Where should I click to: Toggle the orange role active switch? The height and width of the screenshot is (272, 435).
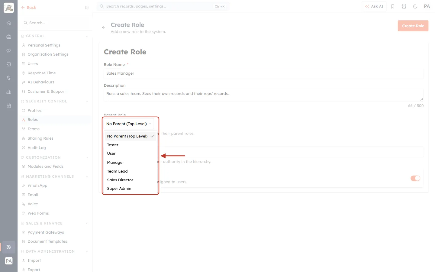click(415, 178)
